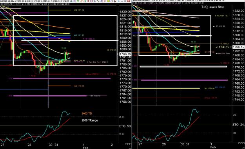Click the gray grid toolbar icon
245x149 pixels.
125,1
